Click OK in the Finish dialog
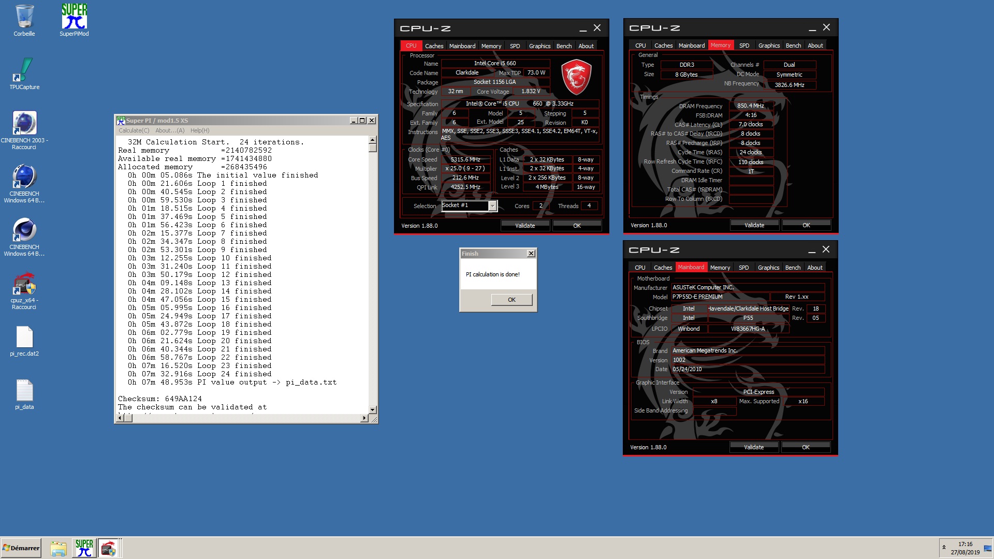The height and width of the screenshot is (559, 994). [x=511, y=300]
